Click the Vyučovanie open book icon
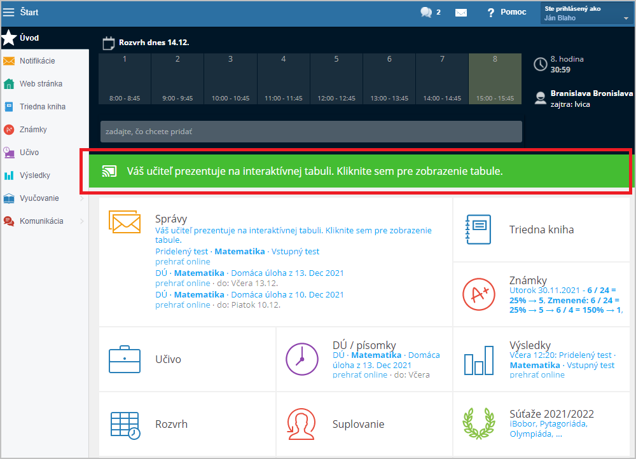The width and height of the screenshot is (636, 459). (x=8, y=198)
